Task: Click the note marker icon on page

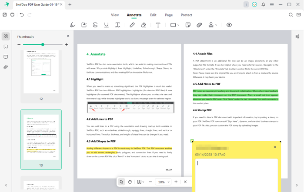Action: click(192, 141)
